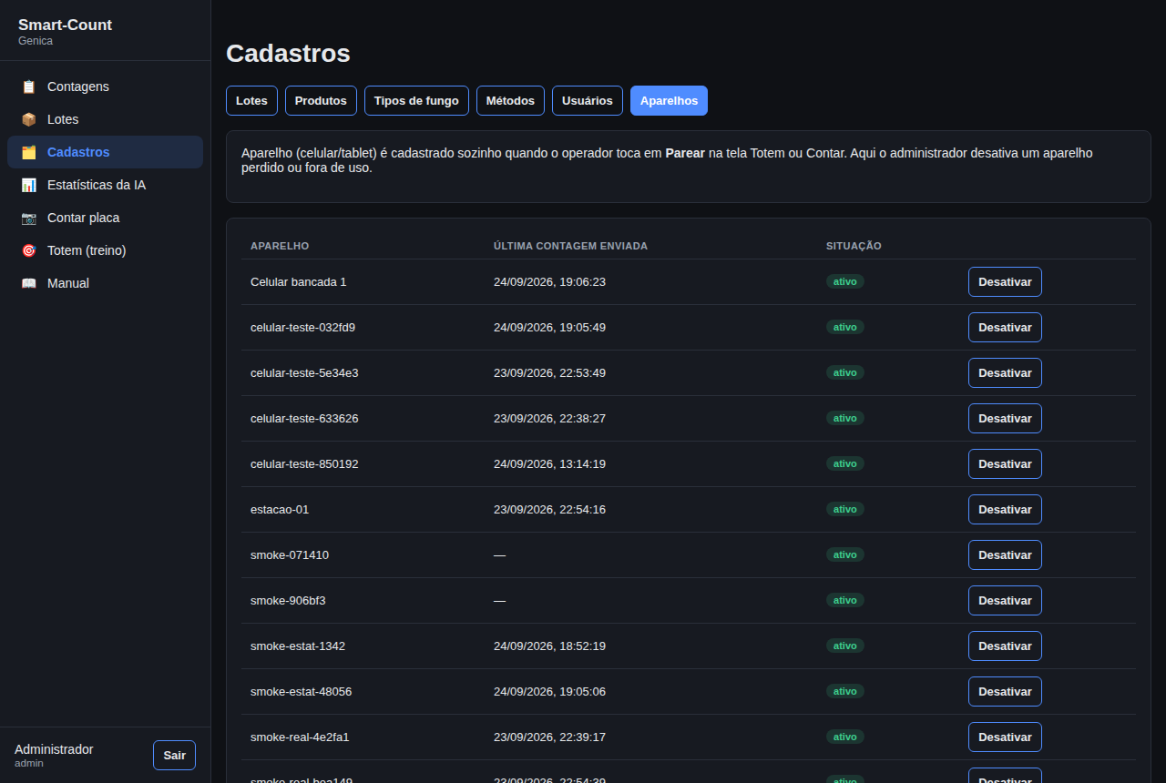
Task: Switch to the Lotes tab
Action: (x=251, y=101)
